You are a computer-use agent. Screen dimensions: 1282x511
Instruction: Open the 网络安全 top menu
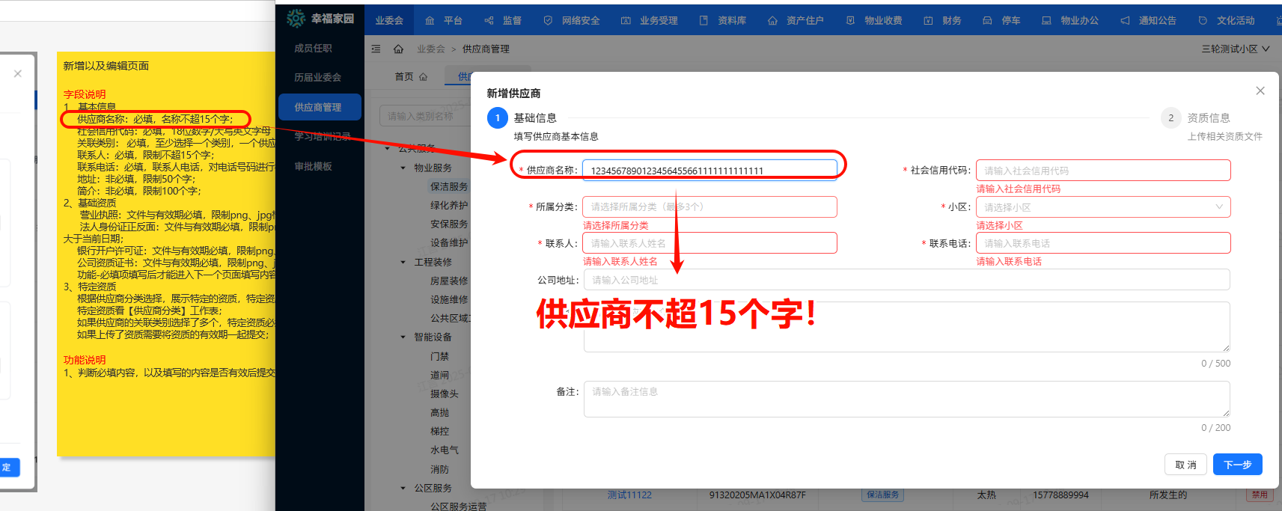point(572,20)
